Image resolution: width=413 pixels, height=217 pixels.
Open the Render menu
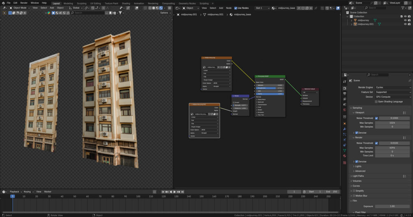(24, 3)
